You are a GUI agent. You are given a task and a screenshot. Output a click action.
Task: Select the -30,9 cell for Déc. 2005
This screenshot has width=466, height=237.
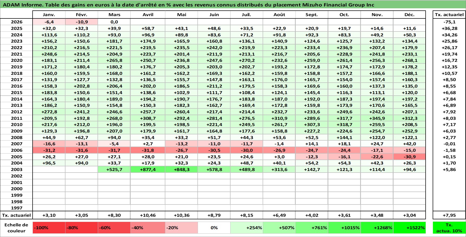click(x=409, y=157)
